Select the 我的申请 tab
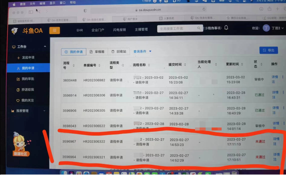Screen dimensions: 286x175 (x=74, y=52)
